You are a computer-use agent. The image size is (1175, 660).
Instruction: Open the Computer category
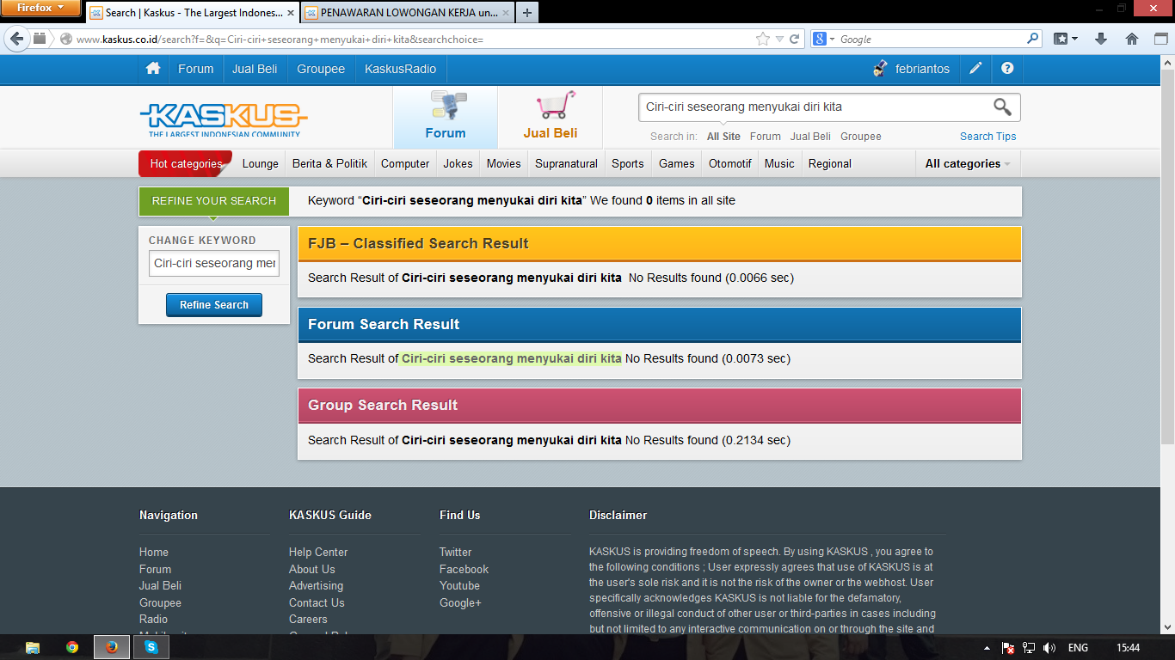[x=405, y=163]
